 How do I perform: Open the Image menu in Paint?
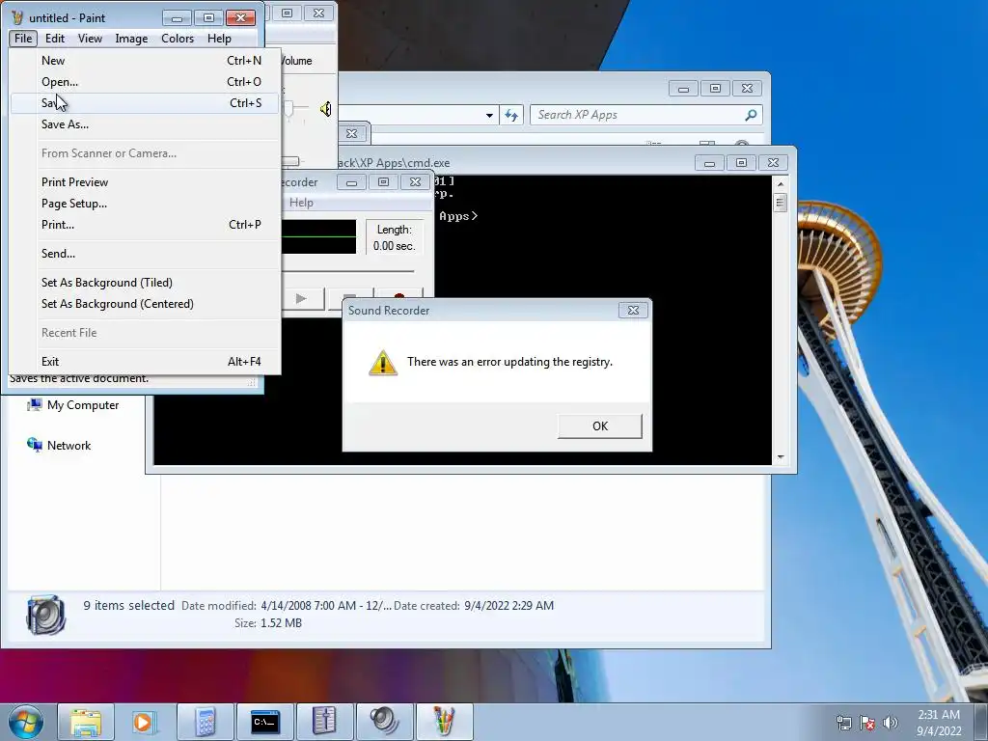pyautogui.click(x=131, y=39)
